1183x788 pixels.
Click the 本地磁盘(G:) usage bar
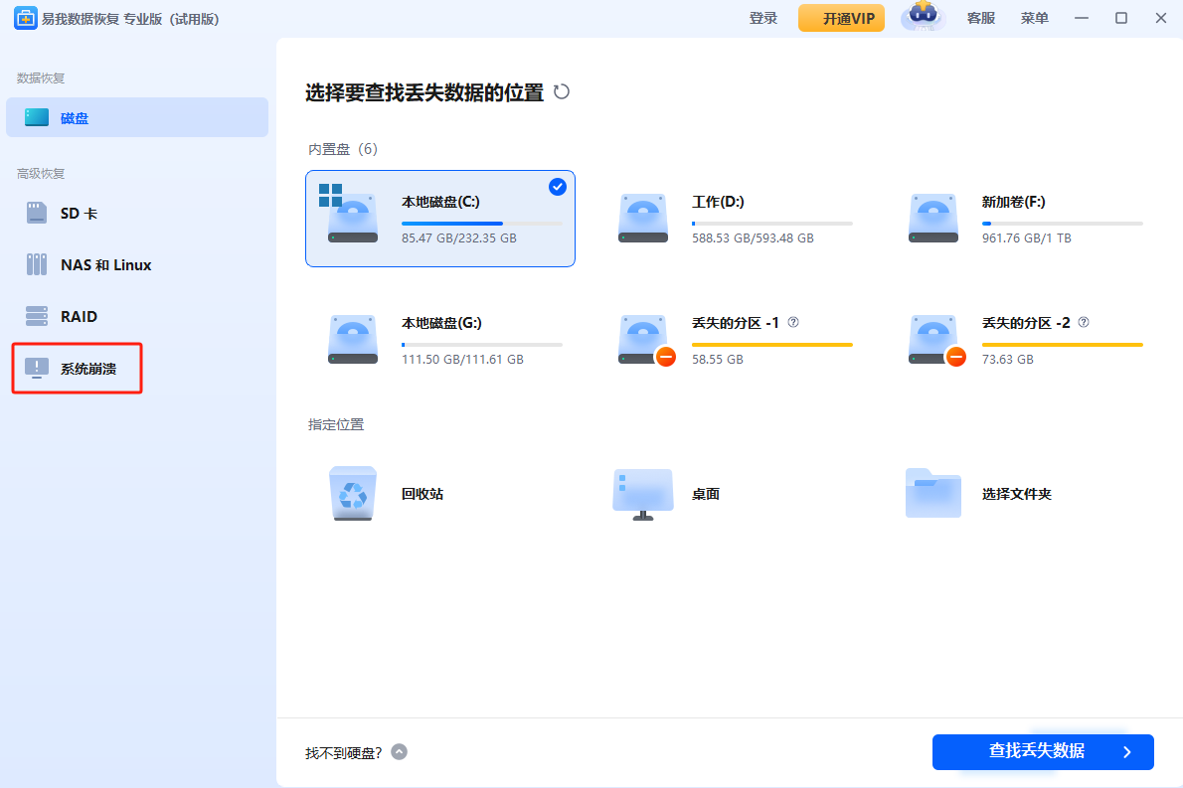tap(482, 345)
